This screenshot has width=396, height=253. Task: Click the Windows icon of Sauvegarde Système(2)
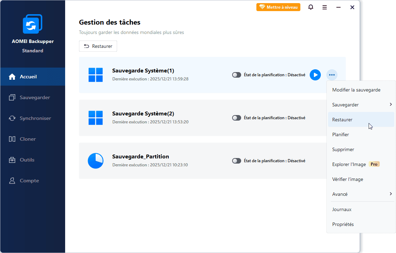pos(96,118)
